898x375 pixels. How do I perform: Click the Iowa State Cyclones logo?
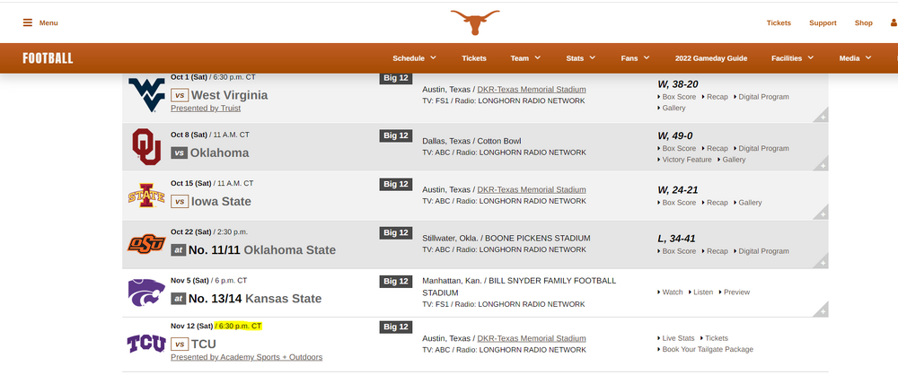[145, 195]
